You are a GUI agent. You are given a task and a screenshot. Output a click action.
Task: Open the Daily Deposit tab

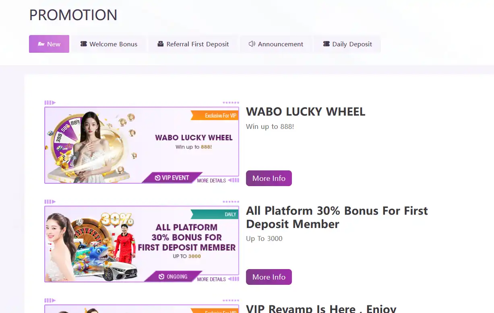pyautogui.click(x=347, y=44)
